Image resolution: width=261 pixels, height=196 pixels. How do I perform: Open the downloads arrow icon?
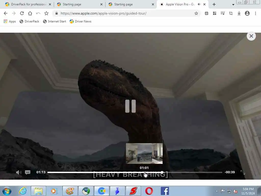[x=239, y=13]
